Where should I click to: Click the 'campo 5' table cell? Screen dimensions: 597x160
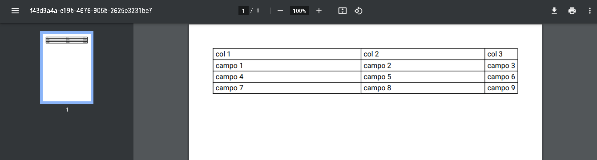pyautogui.click(x=423, y=77)
